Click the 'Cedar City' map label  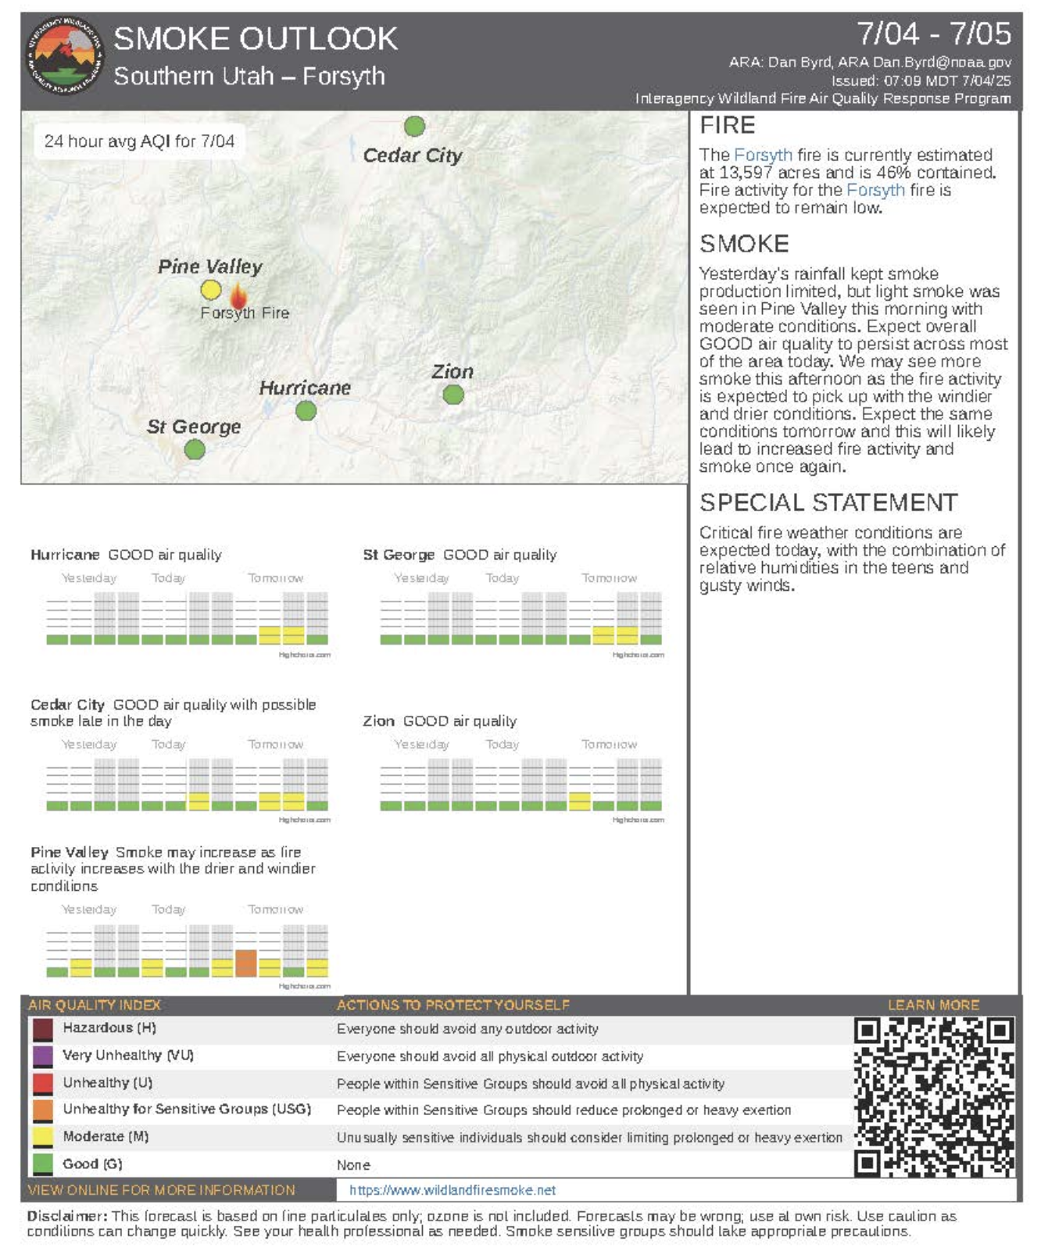(413, 155)
